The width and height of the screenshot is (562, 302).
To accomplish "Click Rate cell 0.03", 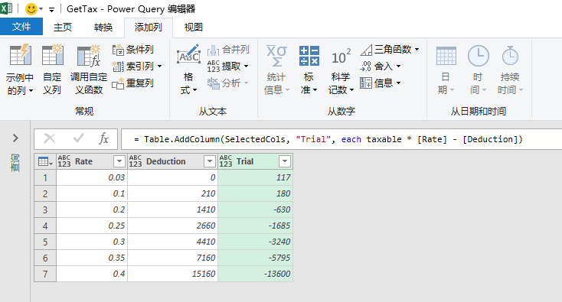I will 92,177.
